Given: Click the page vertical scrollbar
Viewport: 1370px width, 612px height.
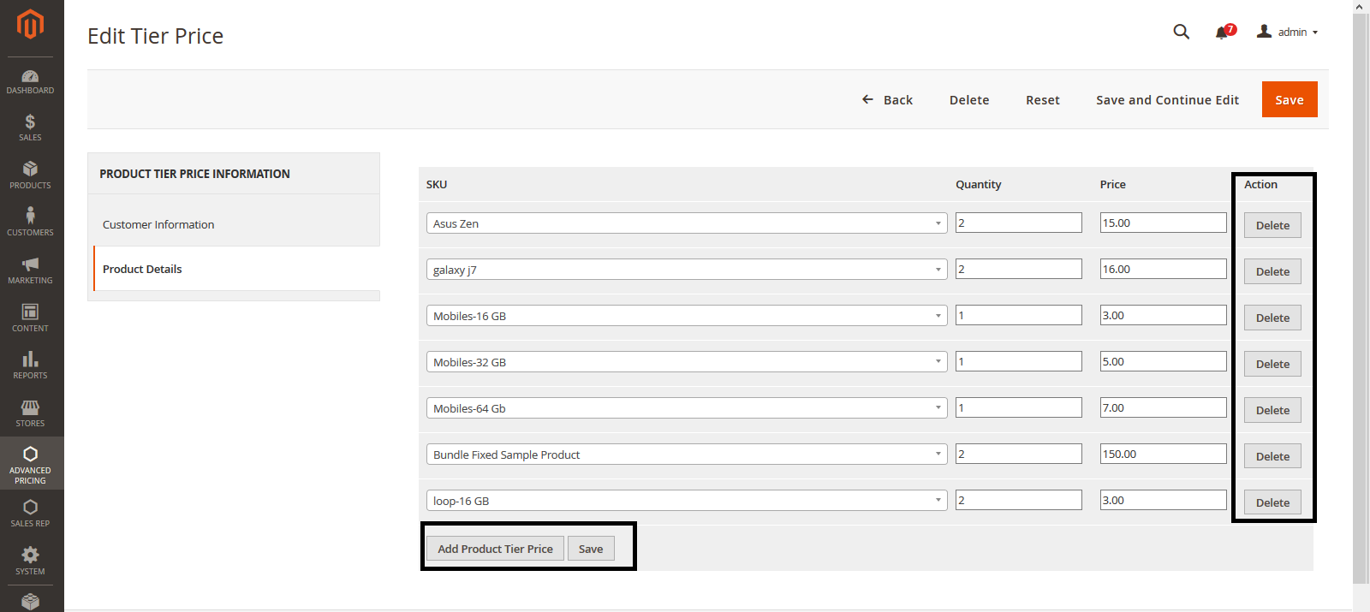Looking at the screenshot, I should 1360,298.
